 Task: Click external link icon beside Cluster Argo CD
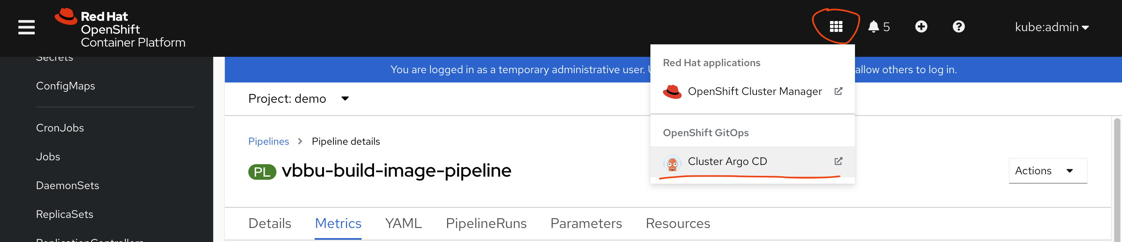(x=838, y=161)
